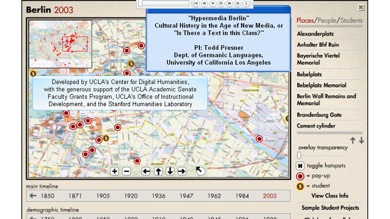Pause the media in player controls
The image size is (390, 219).
point(221,3)
